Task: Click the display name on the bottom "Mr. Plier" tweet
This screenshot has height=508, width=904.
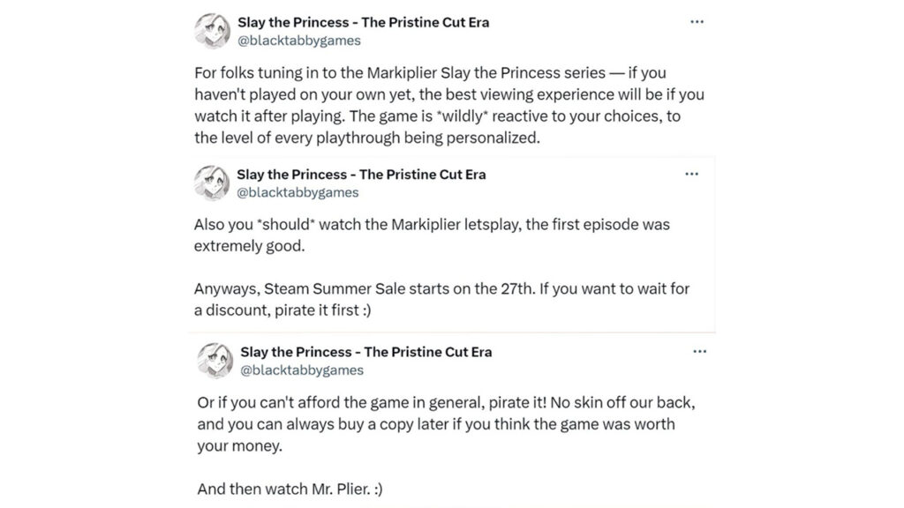Action: pyautogui.click(x=365, y=352)
